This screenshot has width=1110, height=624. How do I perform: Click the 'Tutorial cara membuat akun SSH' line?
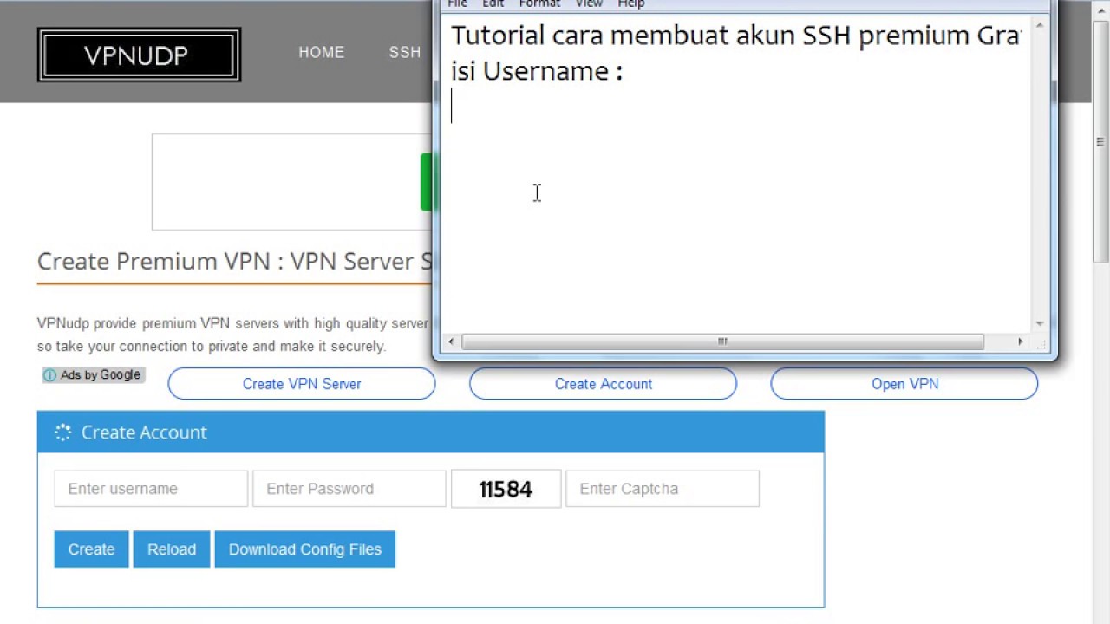click(737, 36)
